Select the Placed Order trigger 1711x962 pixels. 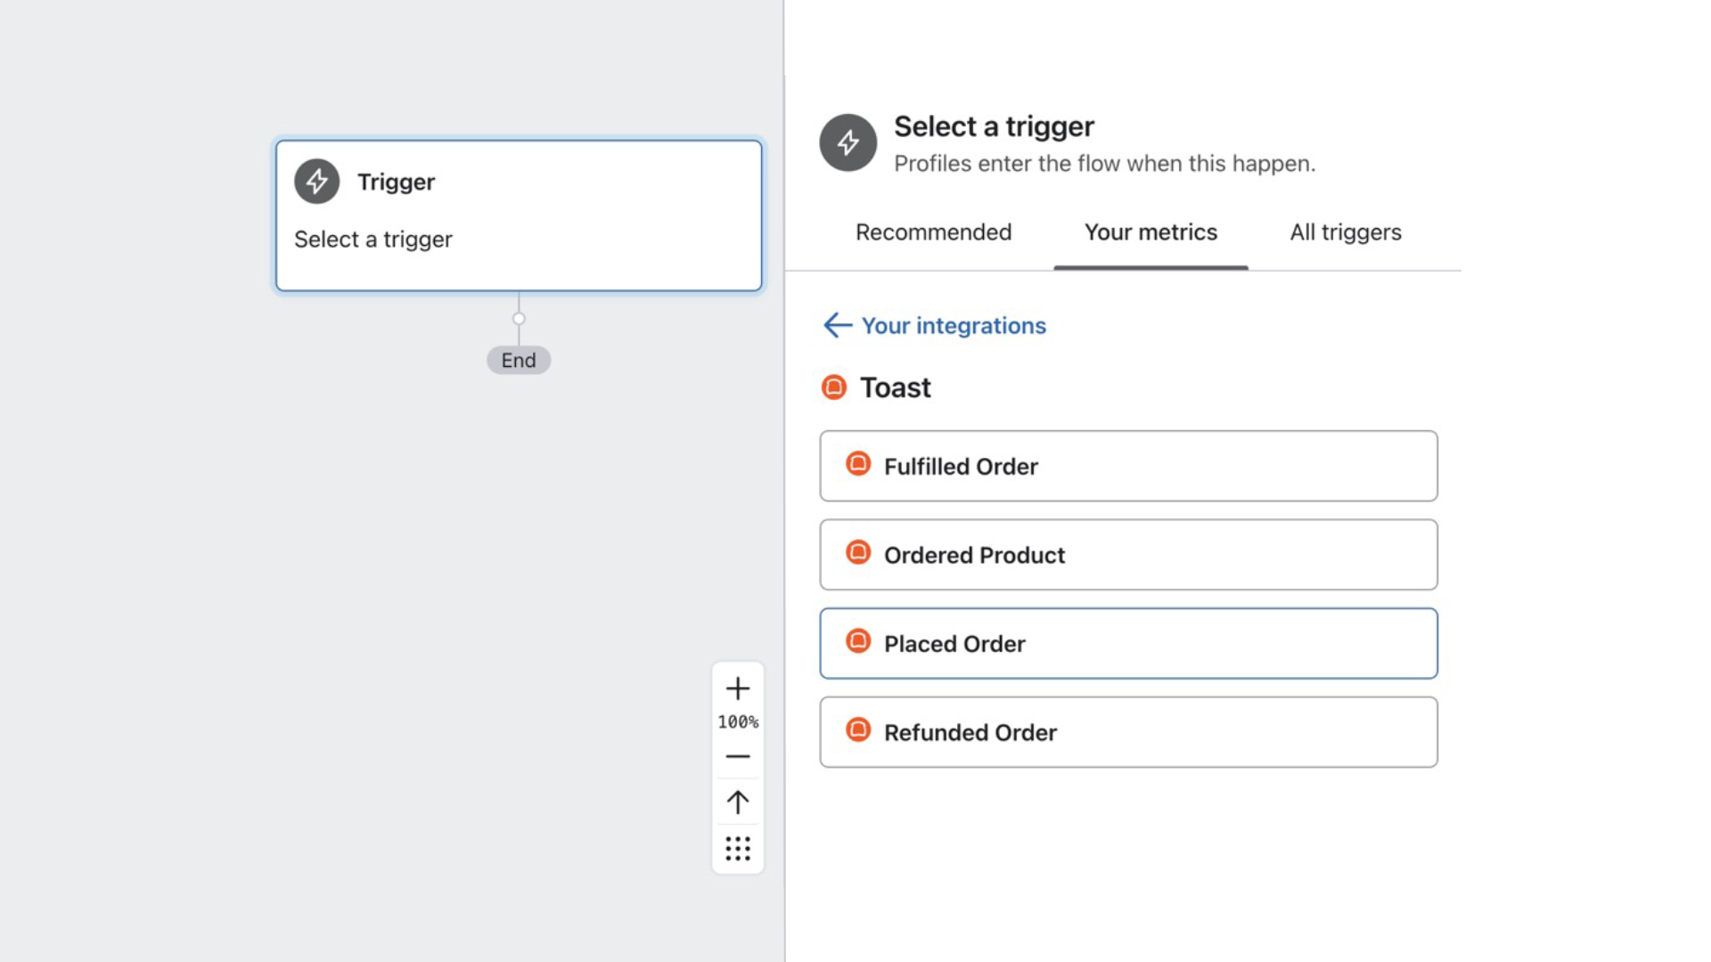coord(1128,643)
